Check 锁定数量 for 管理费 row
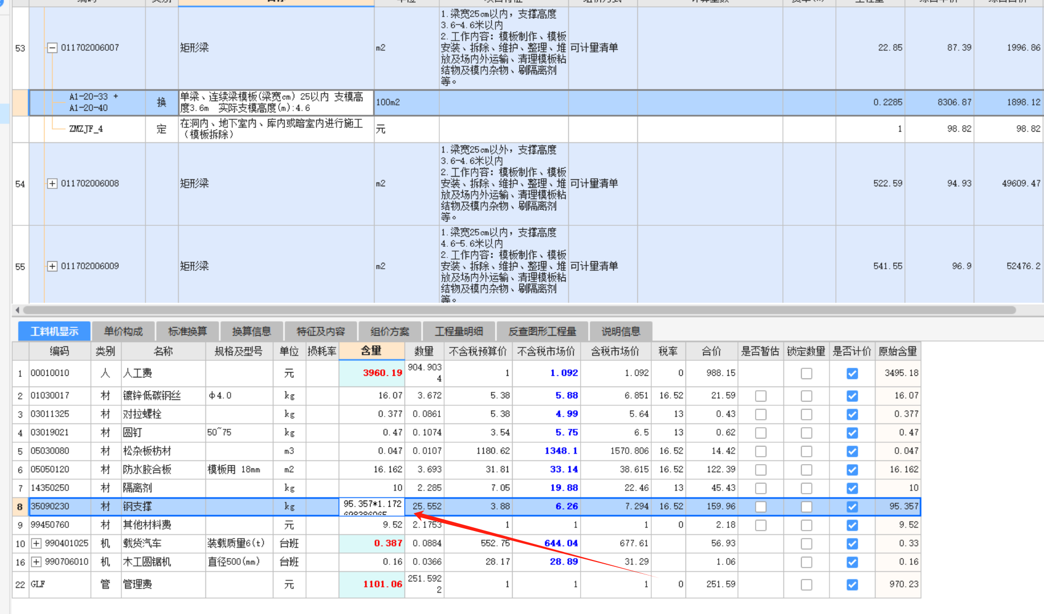The width and height of the screenshot is (1044, 614). tap(806, 585)
